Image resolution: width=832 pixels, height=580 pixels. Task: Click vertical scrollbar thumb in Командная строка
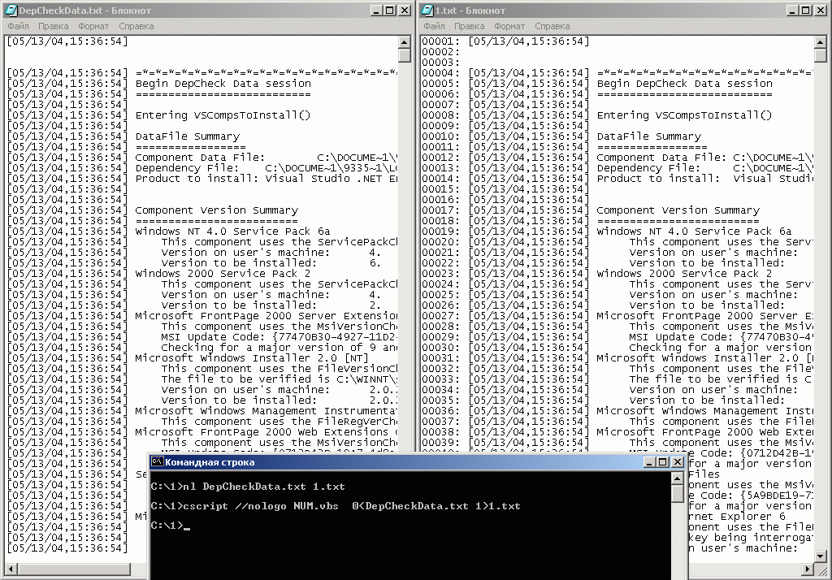[677, 494]
